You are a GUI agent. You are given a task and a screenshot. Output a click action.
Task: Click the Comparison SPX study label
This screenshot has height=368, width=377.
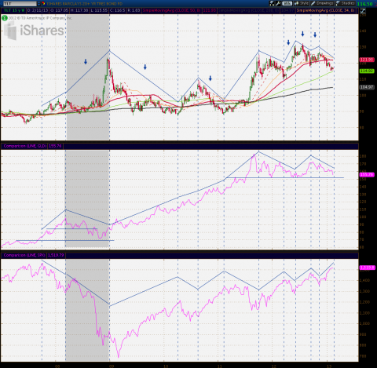24,255
